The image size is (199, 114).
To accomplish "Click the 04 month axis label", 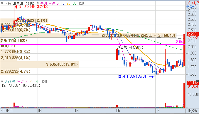I will click(x=77, y=110).
